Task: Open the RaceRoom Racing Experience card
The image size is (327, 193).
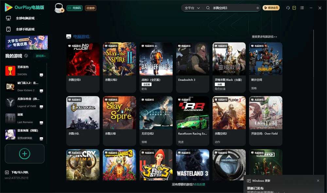Action: coord(193,121)
